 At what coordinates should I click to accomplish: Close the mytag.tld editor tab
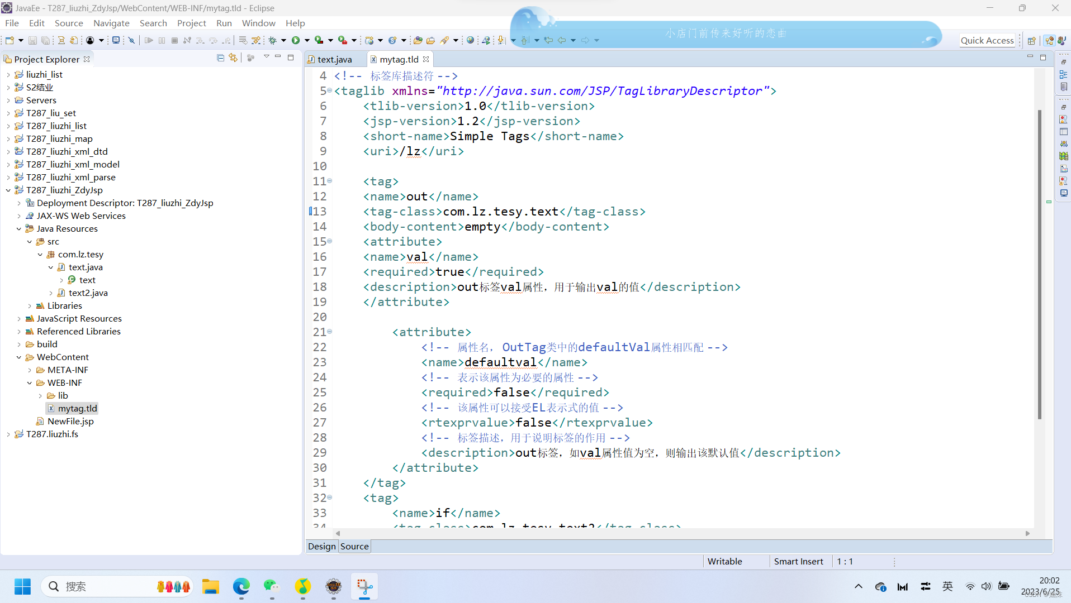[426, 59]
